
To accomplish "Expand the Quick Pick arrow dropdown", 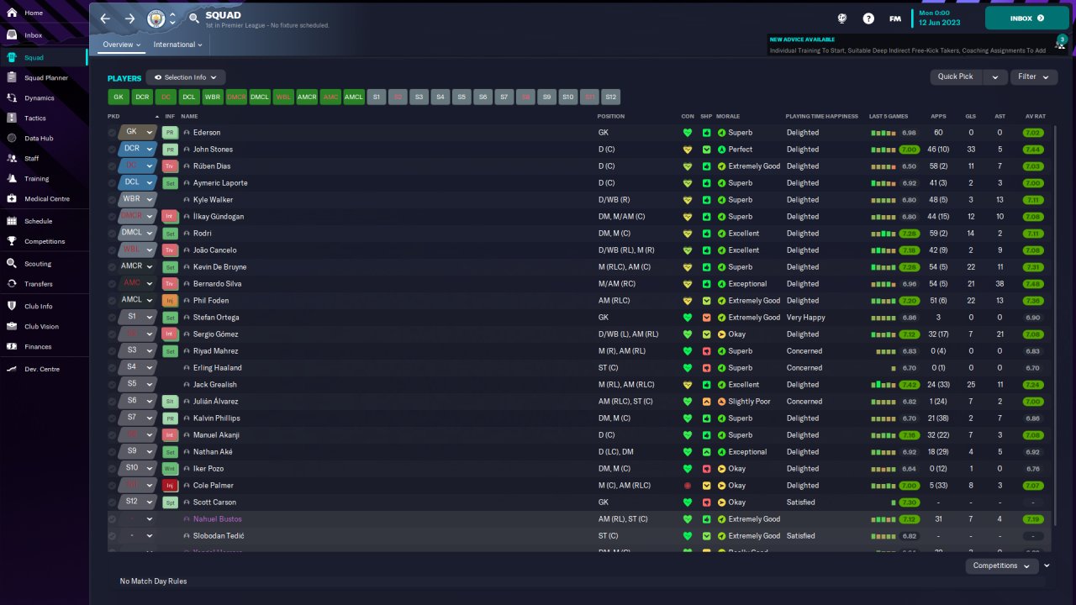I will tap(995, 76).
